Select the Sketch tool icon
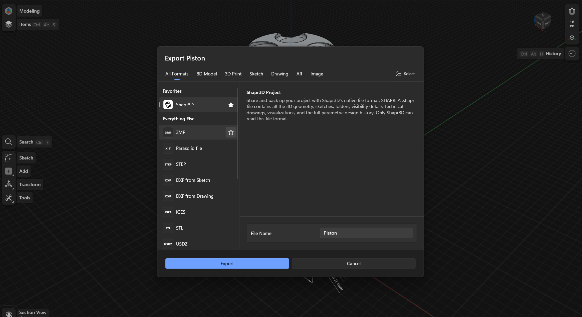 point(9,158)
